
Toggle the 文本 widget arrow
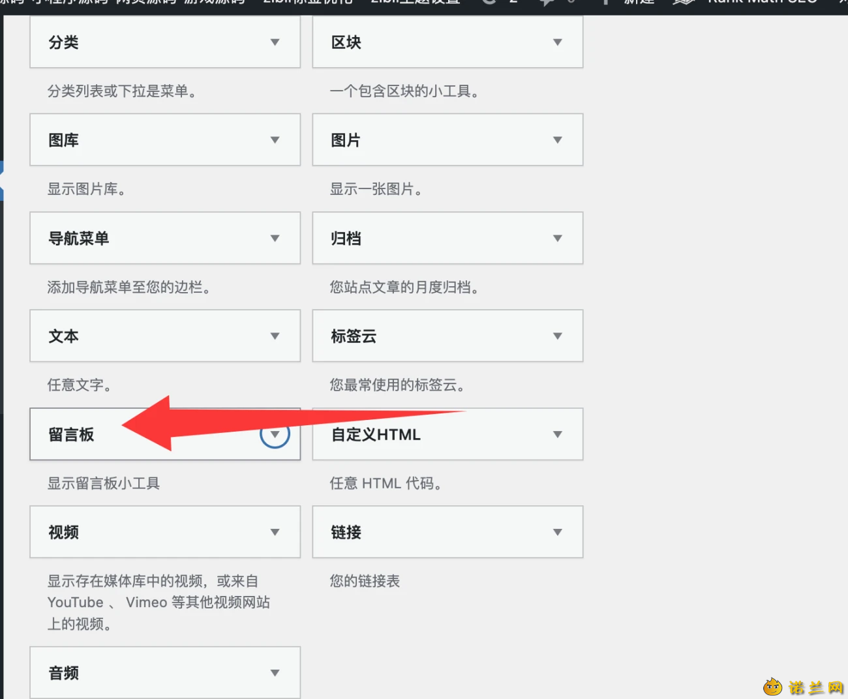pyautogui.click(x=275, y=336)
